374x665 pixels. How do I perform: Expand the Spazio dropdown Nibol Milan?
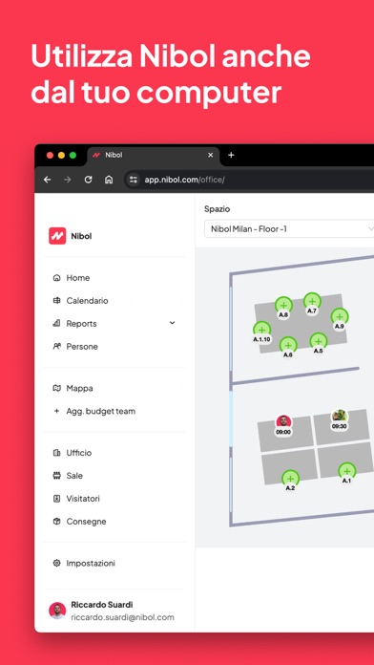point(289,229)
